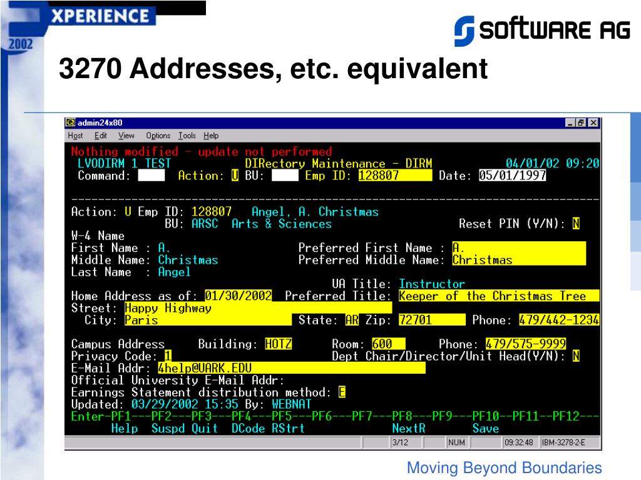Viewport: 641px width, 480px height.
Task: Open the View menu
Action: (126, 136)
